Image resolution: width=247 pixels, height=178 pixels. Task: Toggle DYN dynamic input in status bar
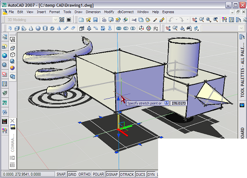(151, 174)
